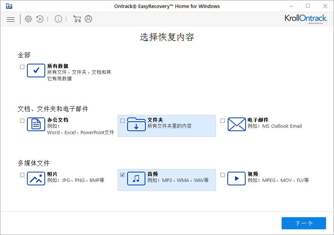Viewport: 334px width, 235px height.
Task: Click the information icon in the toolbar
Action: click(58, 19)
